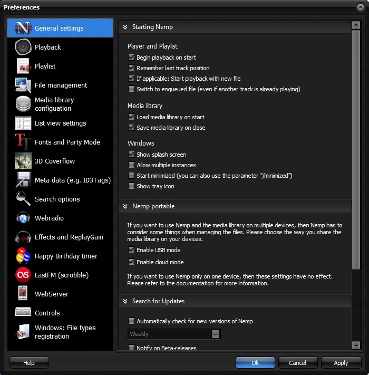The image size is (369, 375).
Task: Open the Weekly update interval dropdown
Action: [215, 334]
